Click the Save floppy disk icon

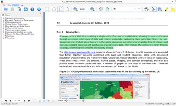pyautogui.click(x=26, y=9)
